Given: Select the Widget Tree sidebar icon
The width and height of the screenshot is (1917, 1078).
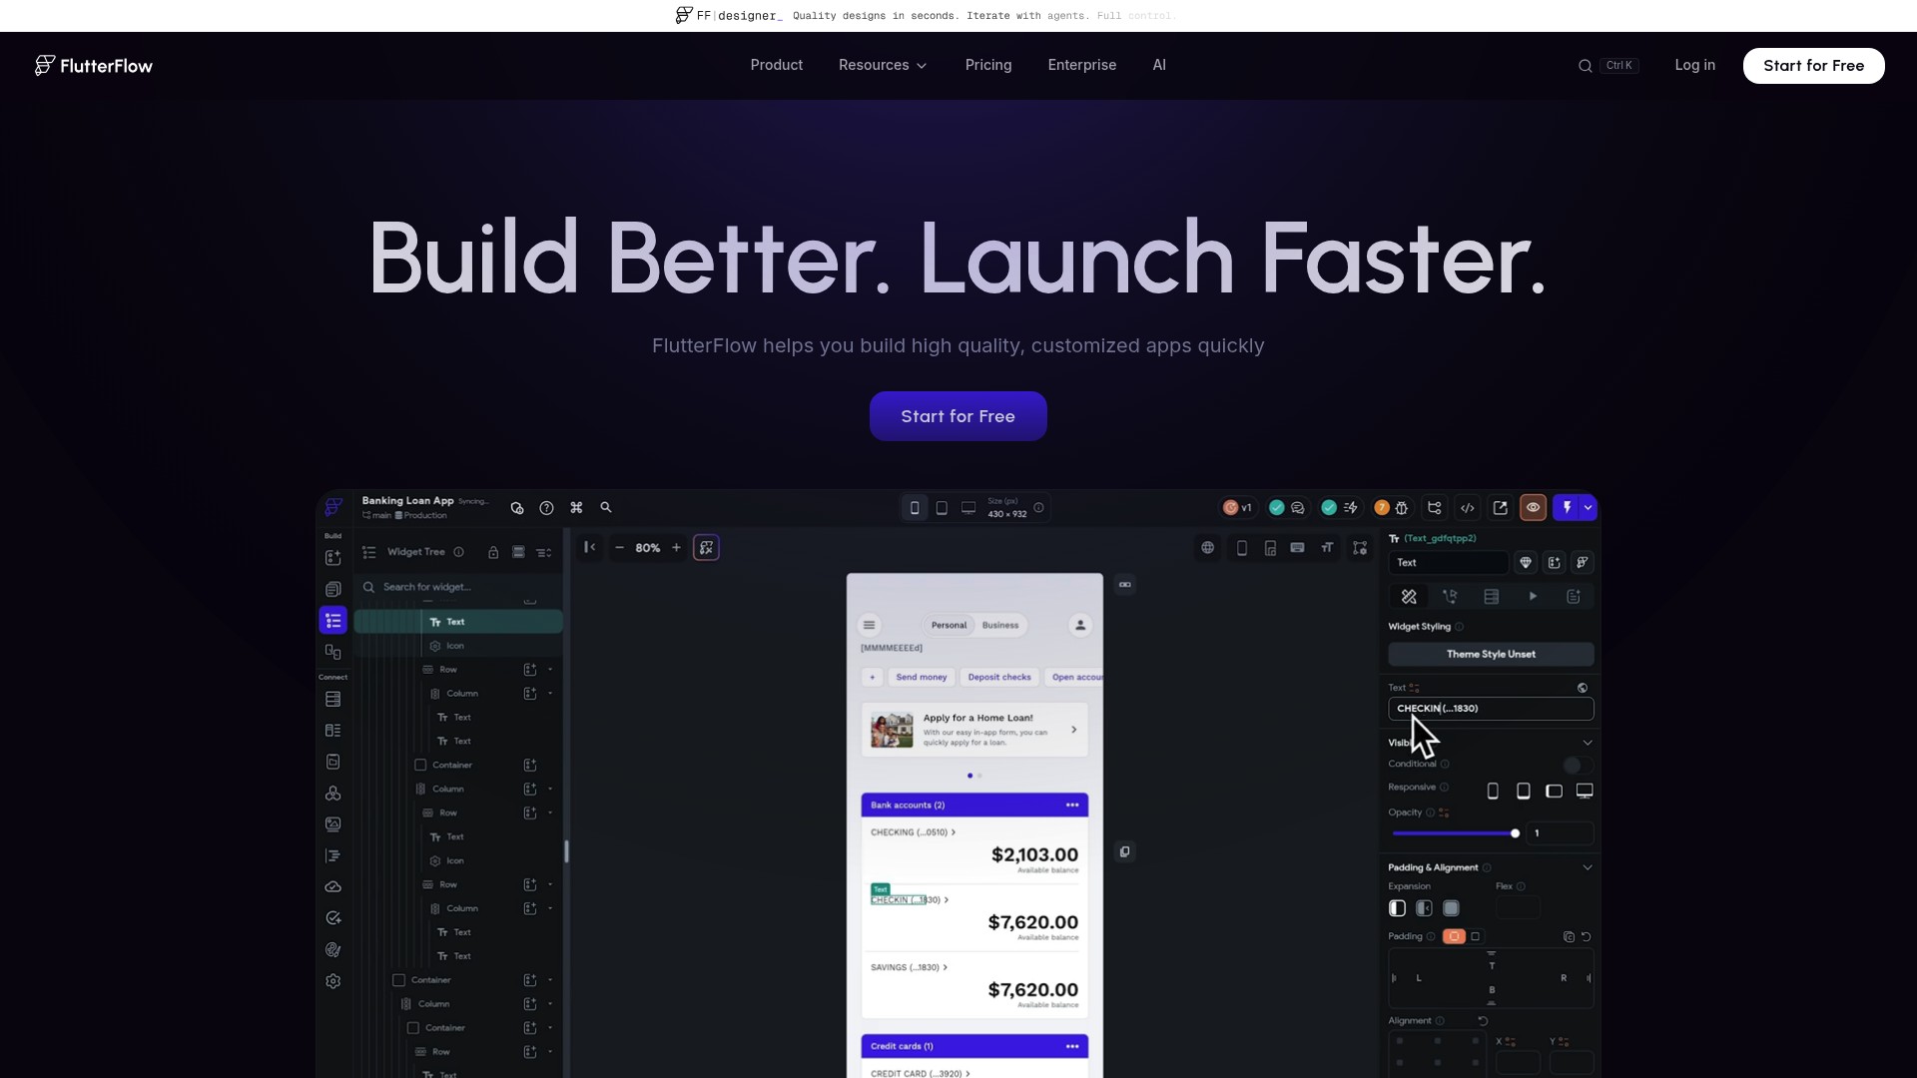Looking at the screenshot, I should [333, 621].
